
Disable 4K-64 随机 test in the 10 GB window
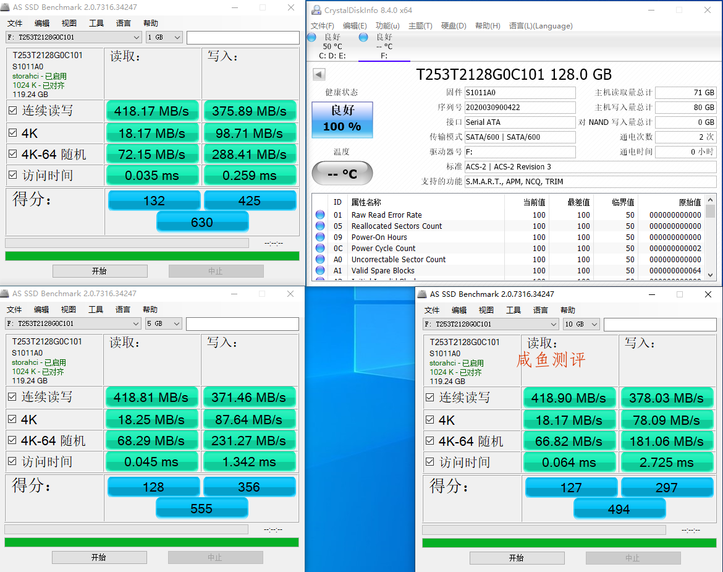tap(429, 440)
